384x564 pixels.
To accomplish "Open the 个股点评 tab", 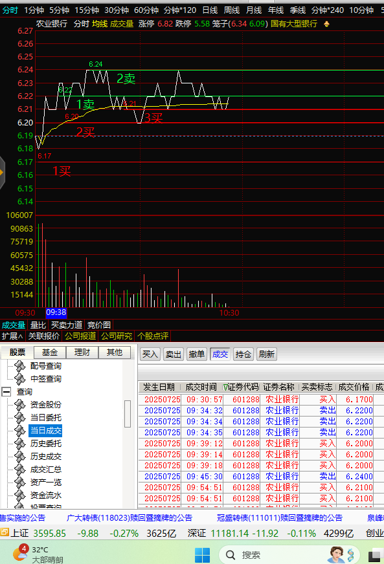I will tap(153, 336).
